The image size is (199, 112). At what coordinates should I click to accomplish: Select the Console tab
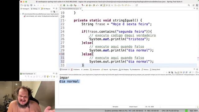63,70
